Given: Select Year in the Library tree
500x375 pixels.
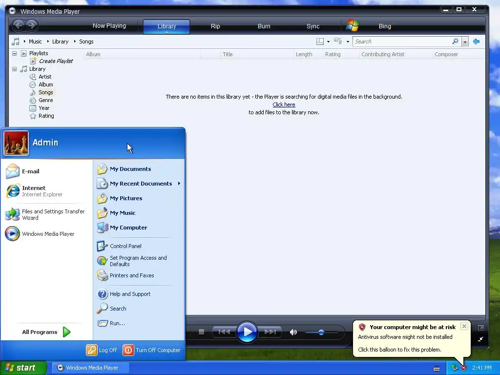Looking at the screenshot, I should pos(43,108).
